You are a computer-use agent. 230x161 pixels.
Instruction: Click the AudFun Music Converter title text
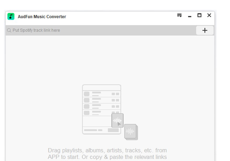(x=42, y=17)
